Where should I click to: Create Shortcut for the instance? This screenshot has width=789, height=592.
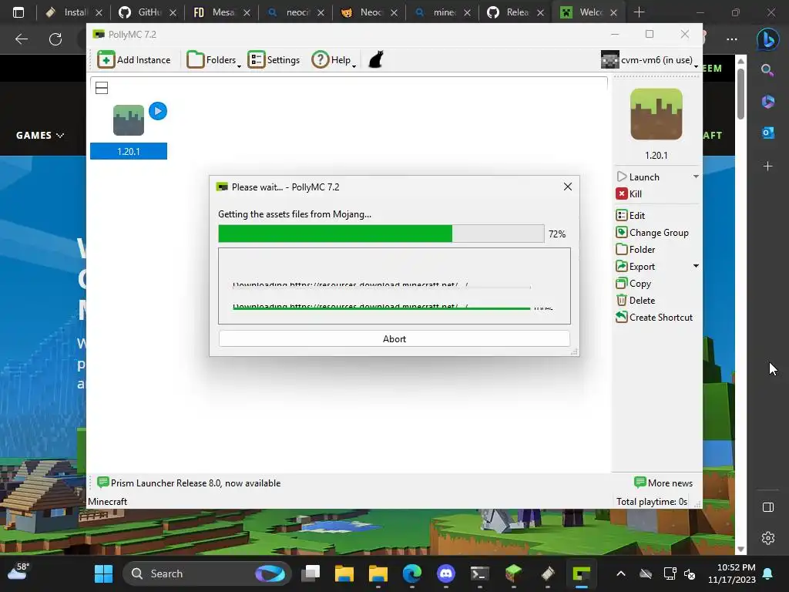pyautogui.click(x=654, y=317)
